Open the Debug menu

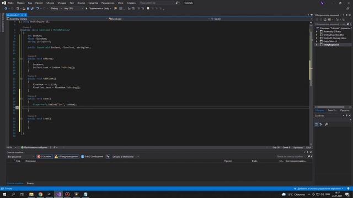pos(62,3)
